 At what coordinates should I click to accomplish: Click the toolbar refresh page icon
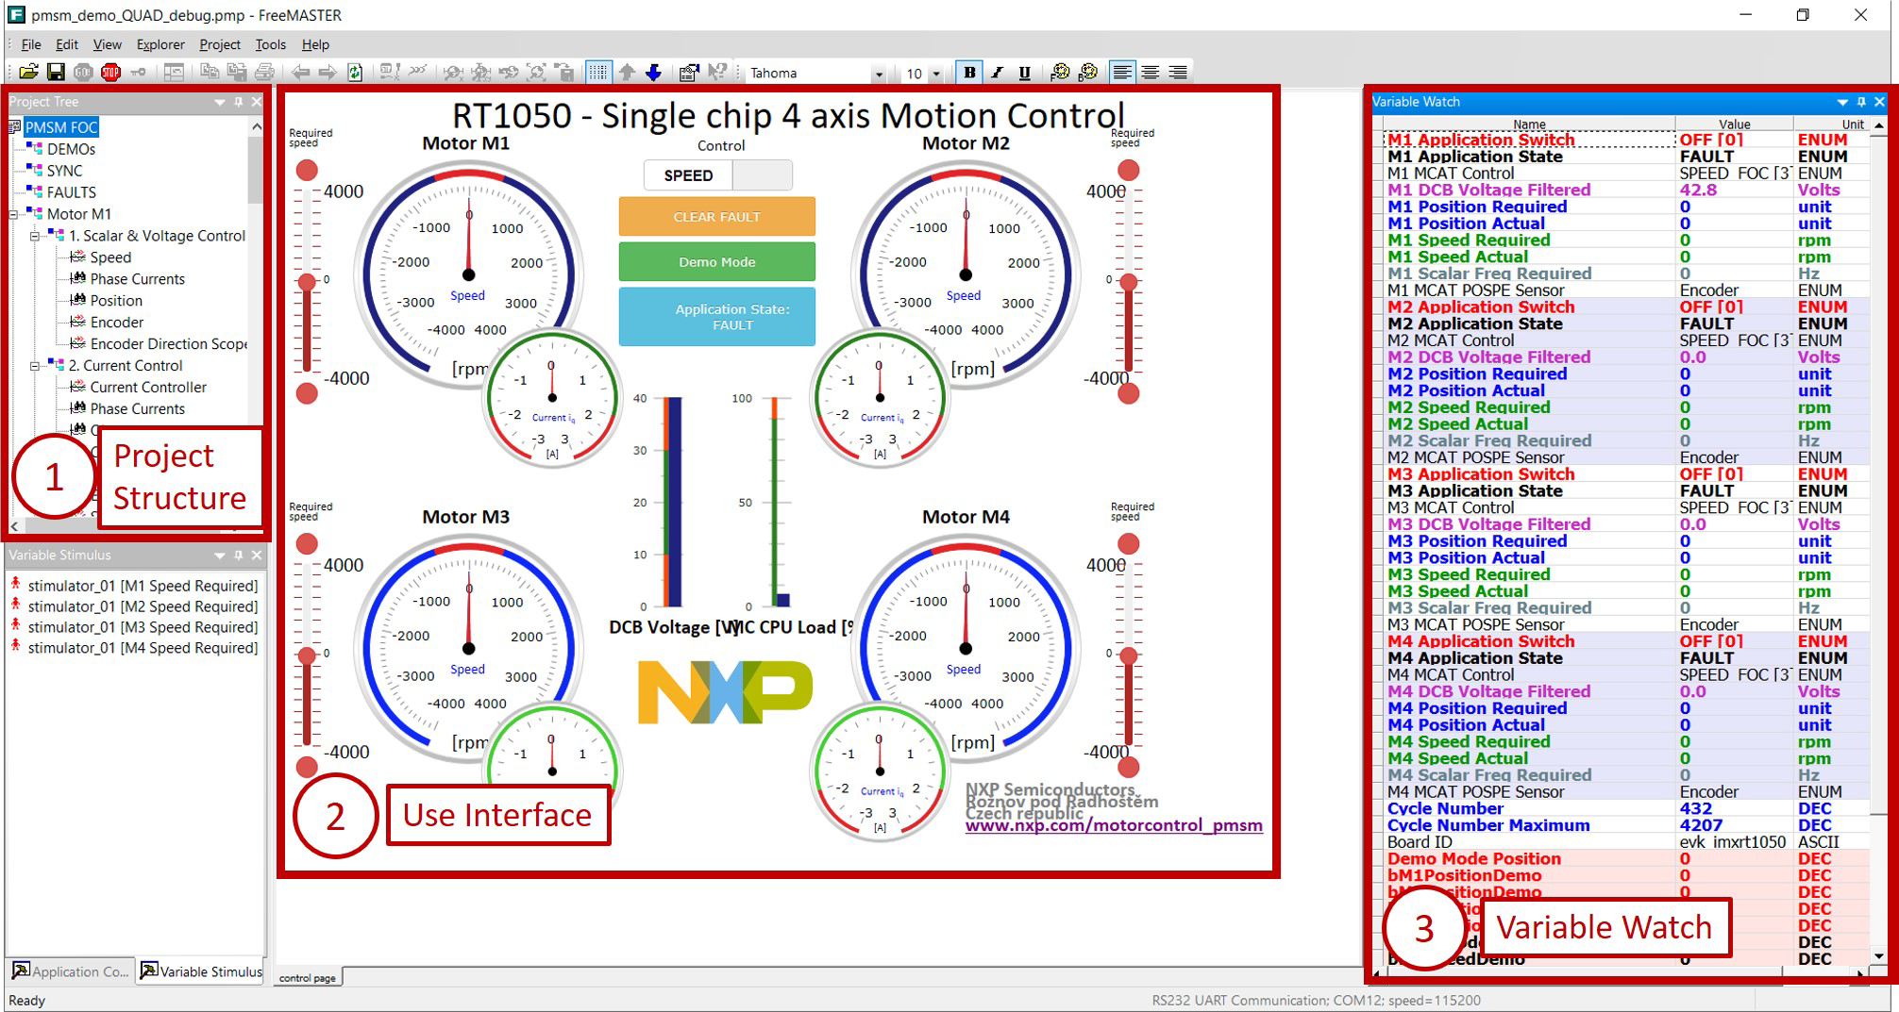click(x=355, y=72)
